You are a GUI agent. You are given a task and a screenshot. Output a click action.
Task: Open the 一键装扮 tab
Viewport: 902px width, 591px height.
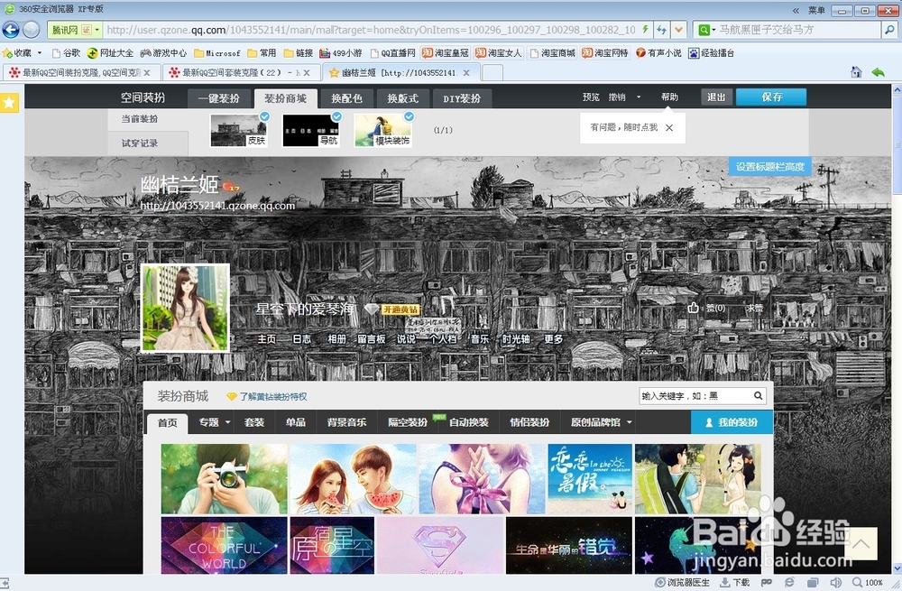point(218,98)
